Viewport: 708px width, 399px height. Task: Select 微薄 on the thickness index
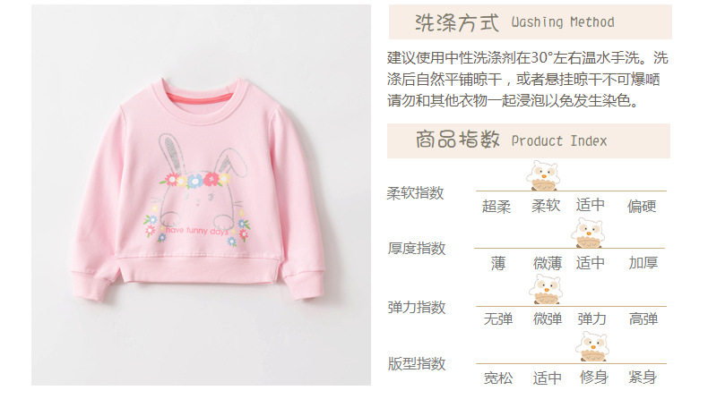tap(548, 263)
